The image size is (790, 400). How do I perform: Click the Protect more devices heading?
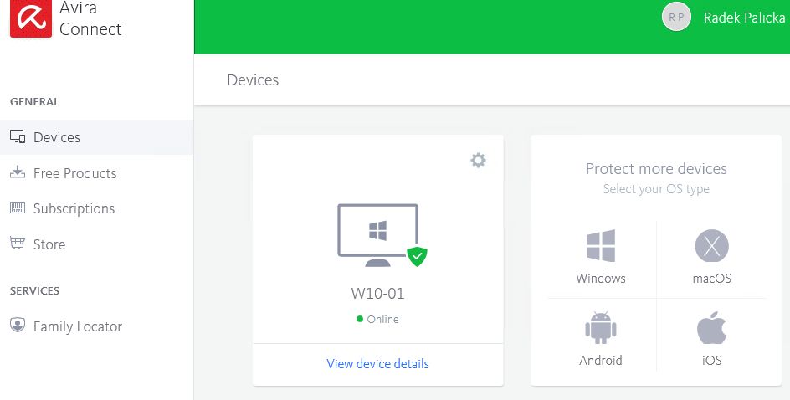click(656, 169)
